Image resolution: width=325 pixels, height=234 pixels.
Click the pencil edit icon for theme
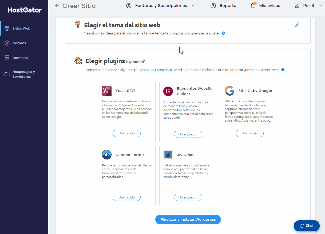pyautogui.click(x=297, y=25)
